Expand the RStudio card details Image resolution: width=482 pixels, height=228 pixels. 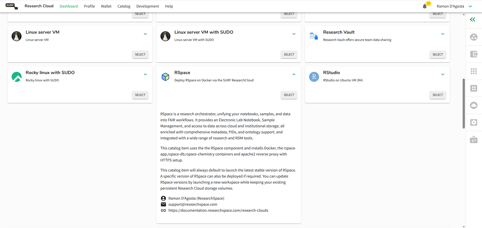[x=443, y=74]
